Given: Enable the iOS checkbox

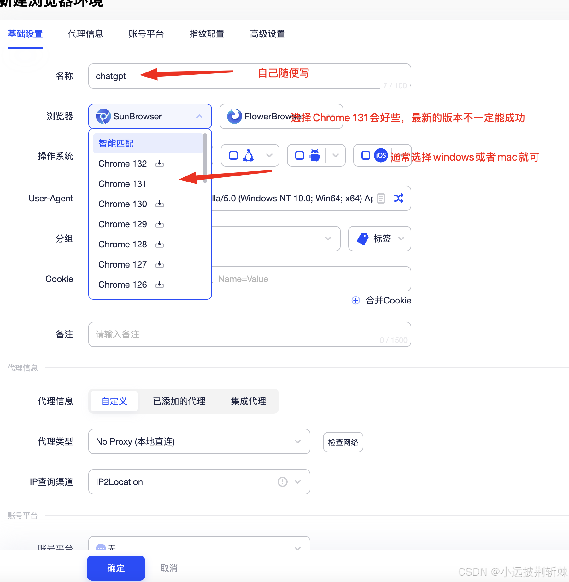Looking at the screenshot, I should coord(365,155).
